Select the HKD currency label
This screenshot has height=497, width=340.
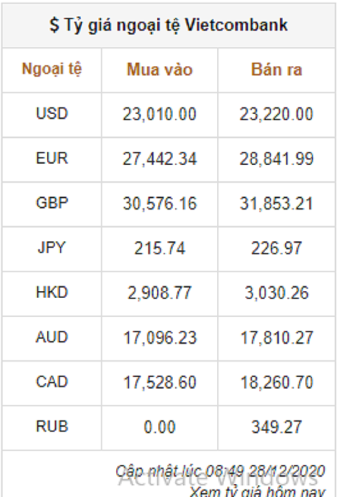click(x=52, y=292)
